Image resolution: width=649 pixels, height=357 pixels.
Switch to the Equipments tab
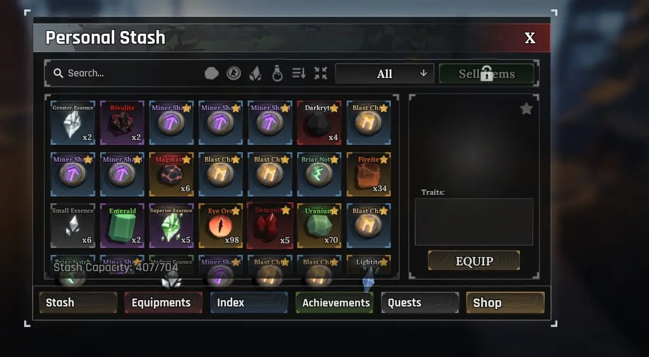pyautogui.click(x=163, y=303)
